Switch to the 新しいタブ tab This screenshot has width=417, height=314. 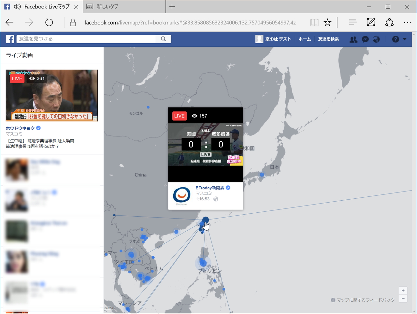pos(108,7)
